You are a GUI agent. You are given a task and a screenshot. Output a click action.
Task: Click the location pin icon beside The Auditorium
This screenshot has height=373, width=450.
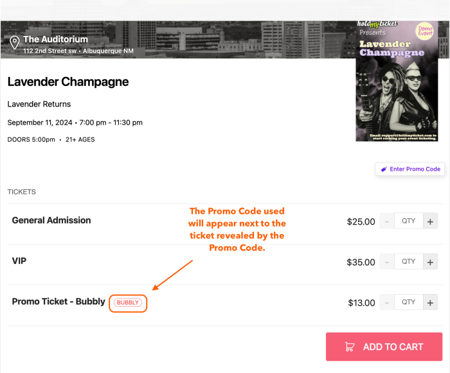coord(14,43)
